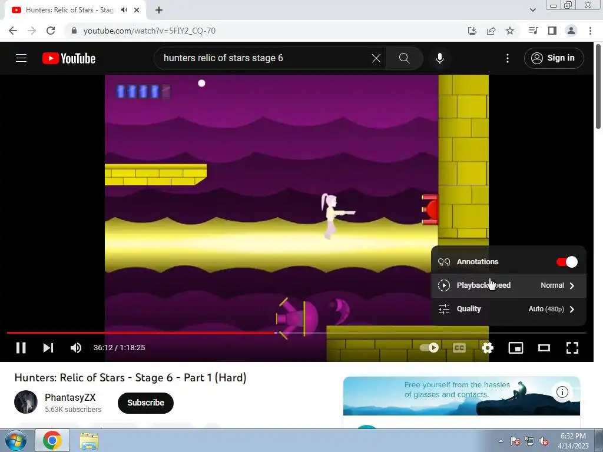The image size is (603, 452).
Task: Open the Chrome profile icon
Action: click(571, 31)
